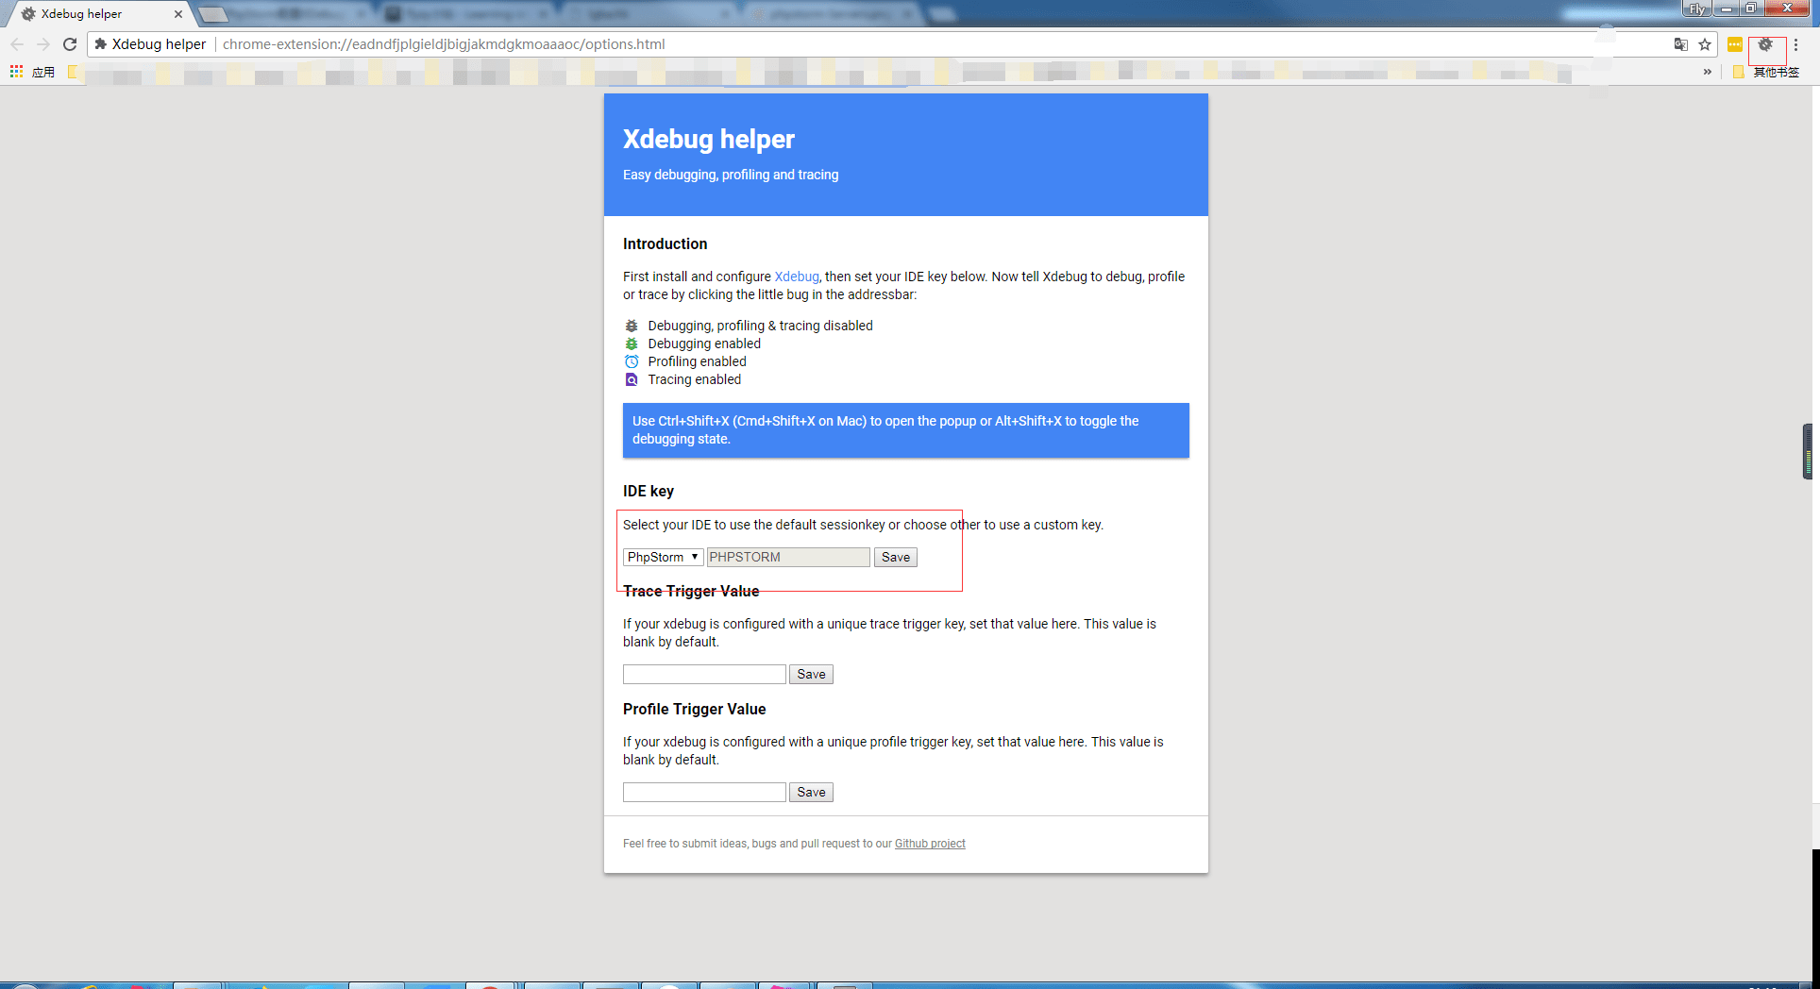This screenshot has width=1820, height=989.
Task: Click the extension icon left of address text
Action: (100, 44)
